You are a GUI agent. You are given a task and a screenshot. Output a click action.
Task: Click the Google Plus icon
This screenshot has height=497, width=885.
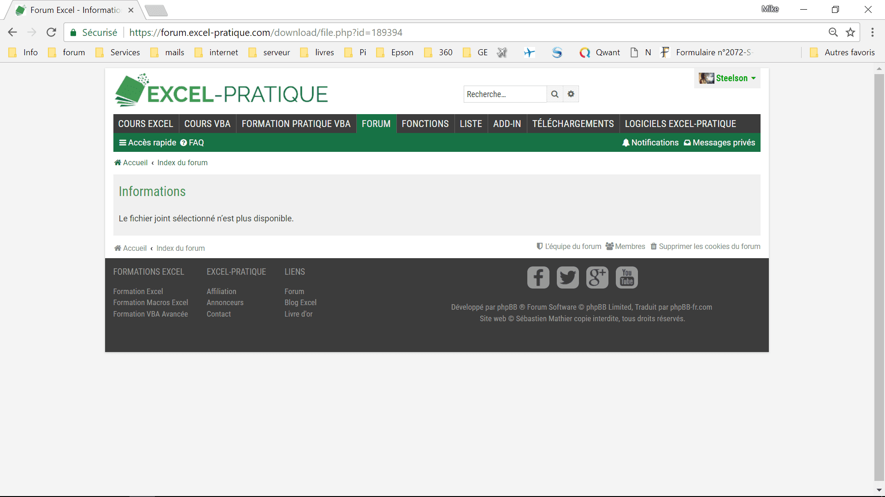pos(597,277)
